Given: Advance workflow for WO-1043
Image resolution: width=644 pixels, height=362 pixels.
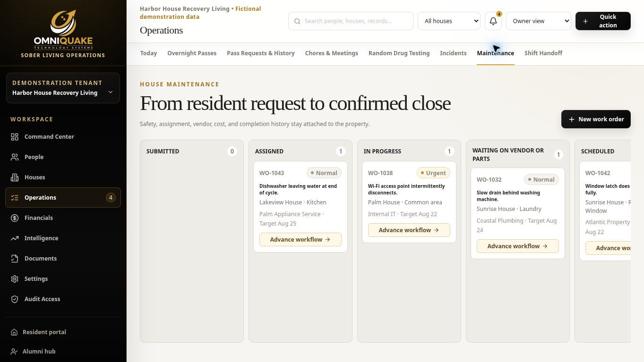Looking at the screenshot, I should coord(301,240).
